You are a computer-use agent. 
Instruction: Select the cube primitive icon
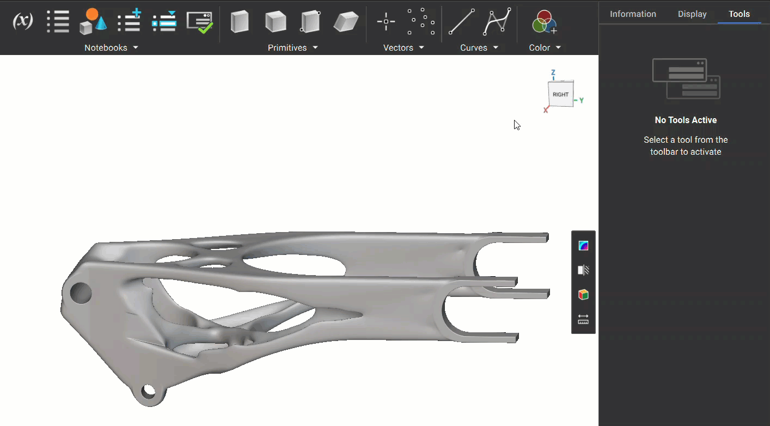(276, 22)
